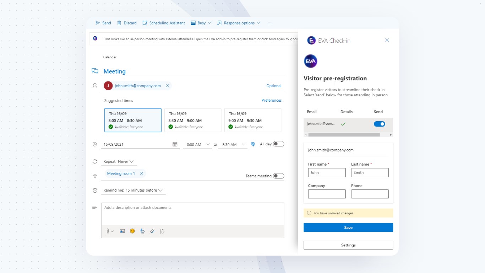The image size is (485, 273).
Task: Enable the Teams meeting toggle
Action: point(278,176)
